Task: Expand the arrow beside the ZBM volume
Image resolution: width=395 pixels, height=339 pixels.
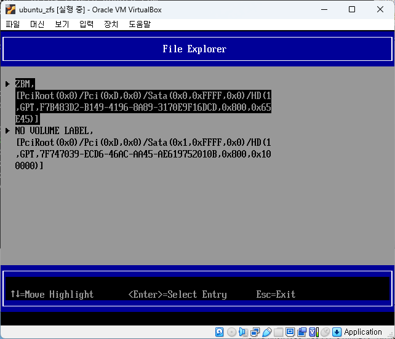Action: click(7, 84)
